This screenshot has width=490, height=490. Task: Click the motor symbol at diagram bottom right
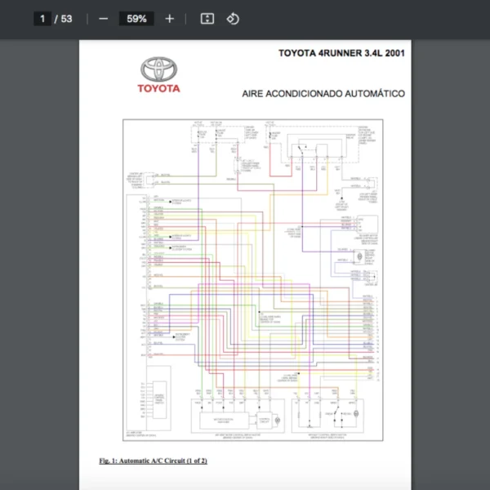click(x=356, y=417)
